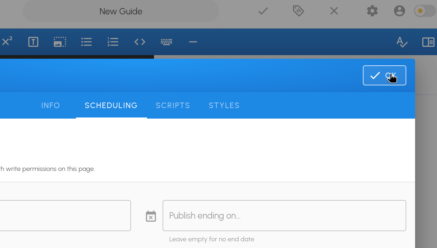
Task: Click the calendar end-date icon
Action: click(x=151, y=216)
